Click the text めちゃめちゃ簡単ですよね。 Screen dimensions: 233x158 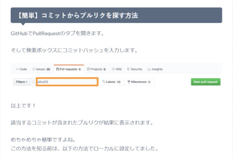tap(43, 139)
